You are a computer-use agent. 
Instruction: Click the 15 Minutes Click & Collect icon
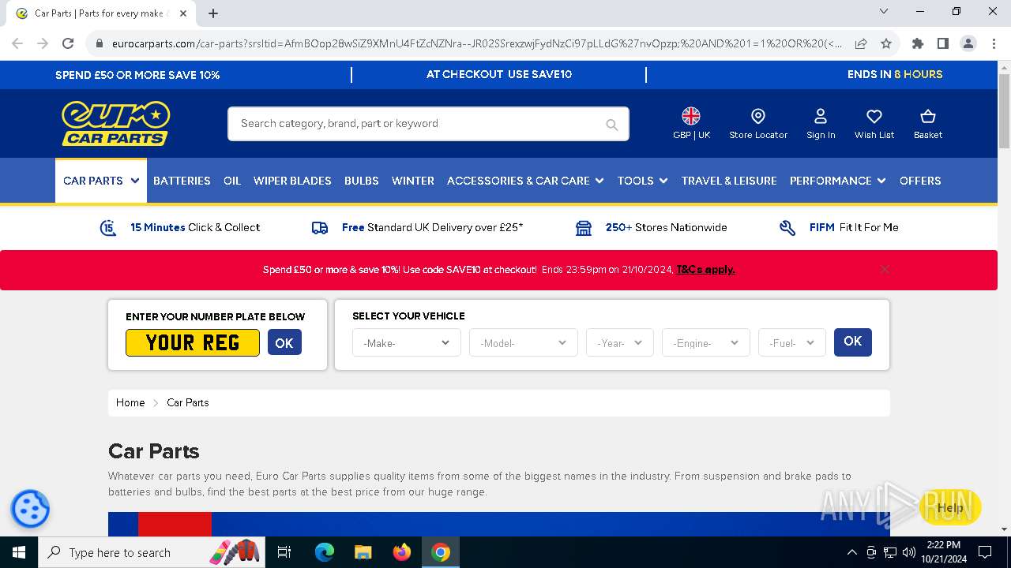pos(108,228)
